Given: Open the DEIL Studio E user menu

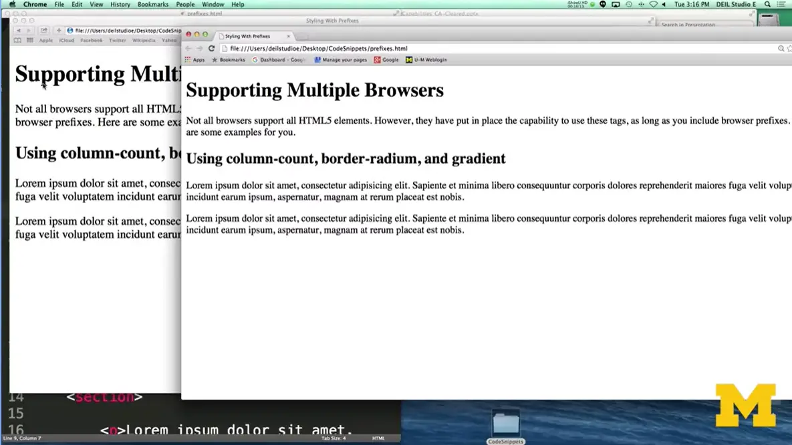Looking at the screenshot, I should click(x=737, y=4).
